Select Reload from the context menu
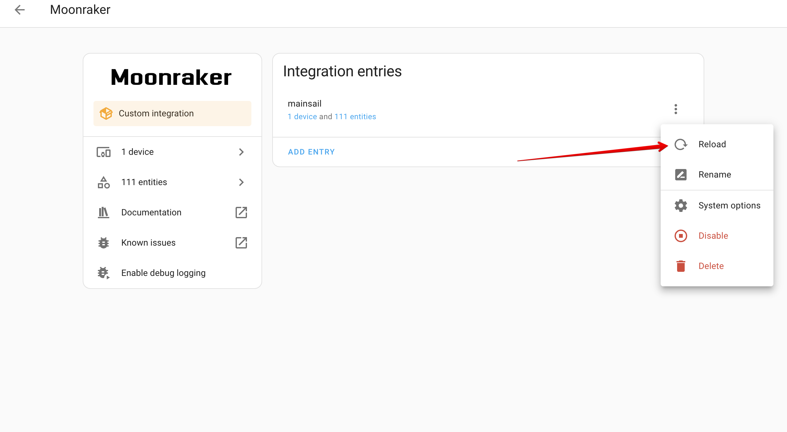The width and height of the screenshot is (787, 432). tap(712, 144)
